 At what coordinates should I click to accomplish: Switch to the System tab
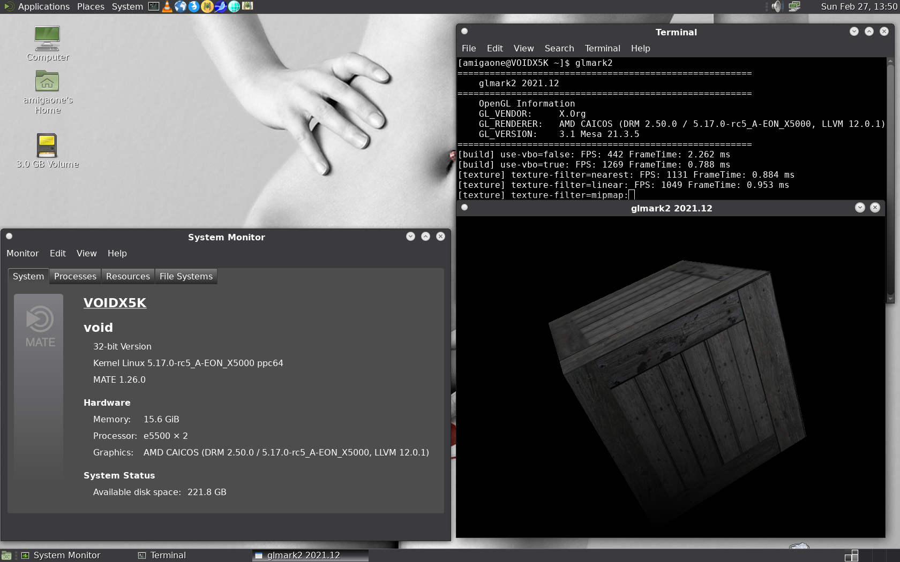[28, 276]
